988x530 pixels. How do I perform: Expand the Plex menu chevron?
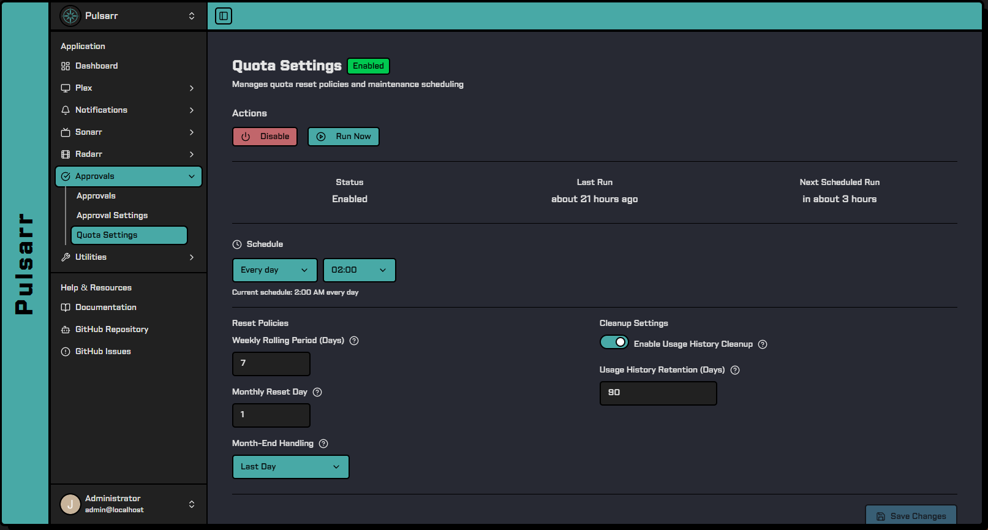pos(192,88)
